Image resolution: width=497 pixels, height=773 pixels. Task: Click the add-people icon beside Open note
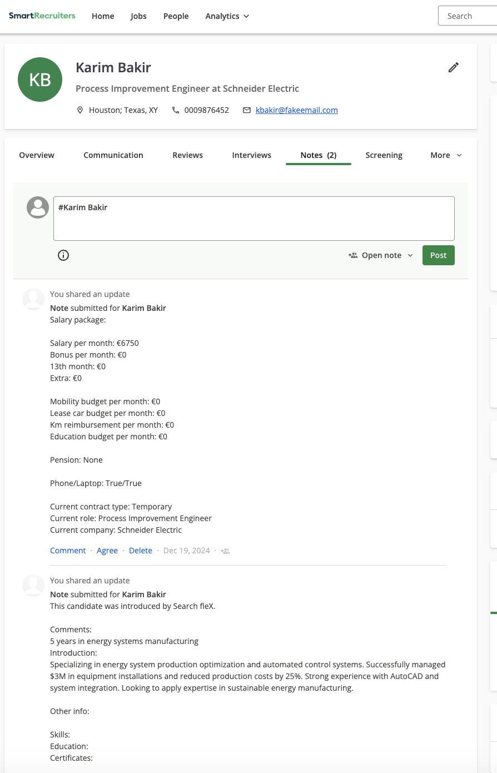(x=352, y=255)
